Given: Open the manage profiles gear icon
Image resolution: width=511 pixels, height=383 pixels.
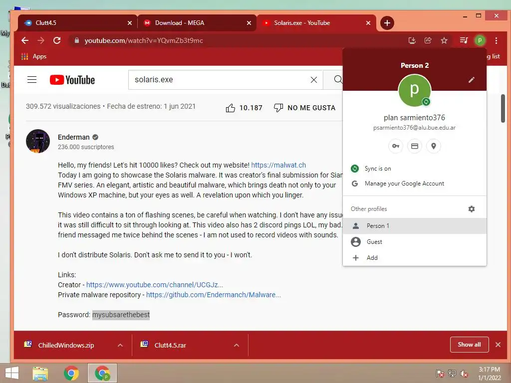Looking at the screenshot, I should (471, 209).
